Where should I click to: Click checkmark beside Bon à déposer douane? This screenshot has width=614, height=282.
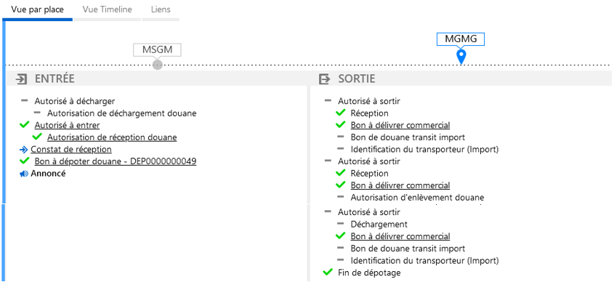[x=24, y=161]
